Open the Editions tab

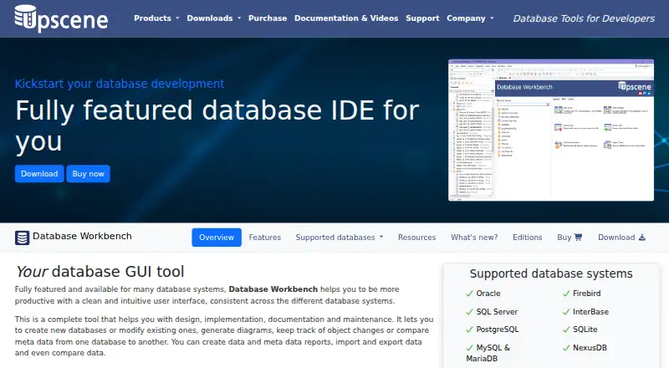pyautogui.click(x=528, y=238)
